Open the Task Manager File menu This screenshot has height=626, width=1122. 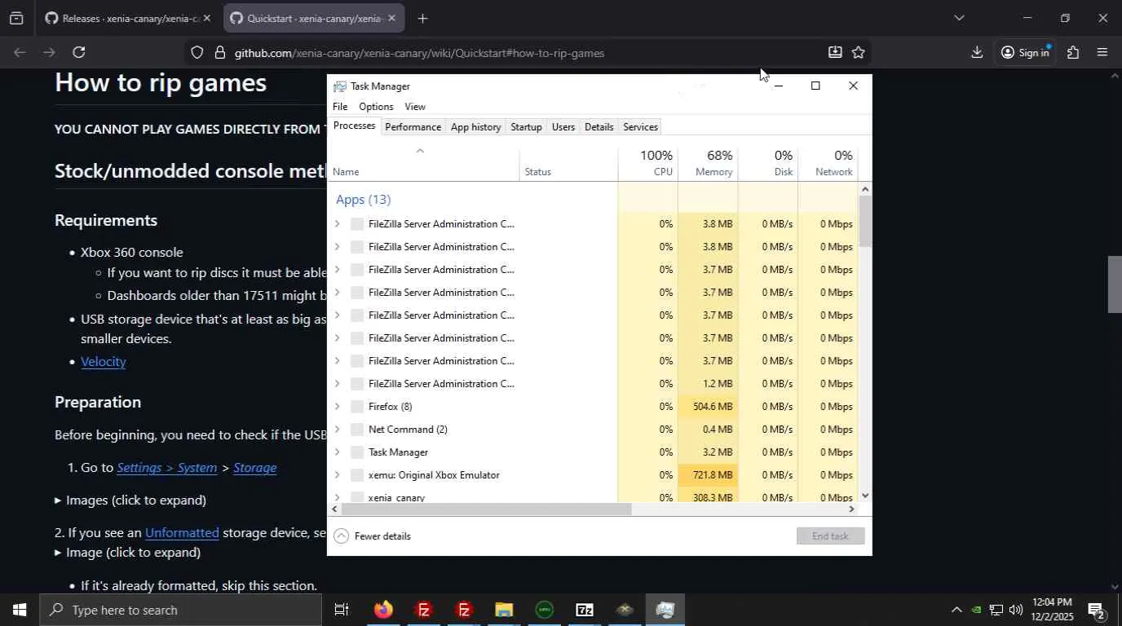[340, 107]
